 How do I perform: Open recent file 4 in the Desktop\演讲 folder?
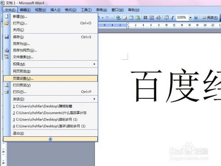(x=50, y=126)
